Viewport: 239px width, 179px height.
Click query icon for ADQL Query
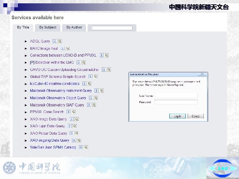[x=60, y=41]
